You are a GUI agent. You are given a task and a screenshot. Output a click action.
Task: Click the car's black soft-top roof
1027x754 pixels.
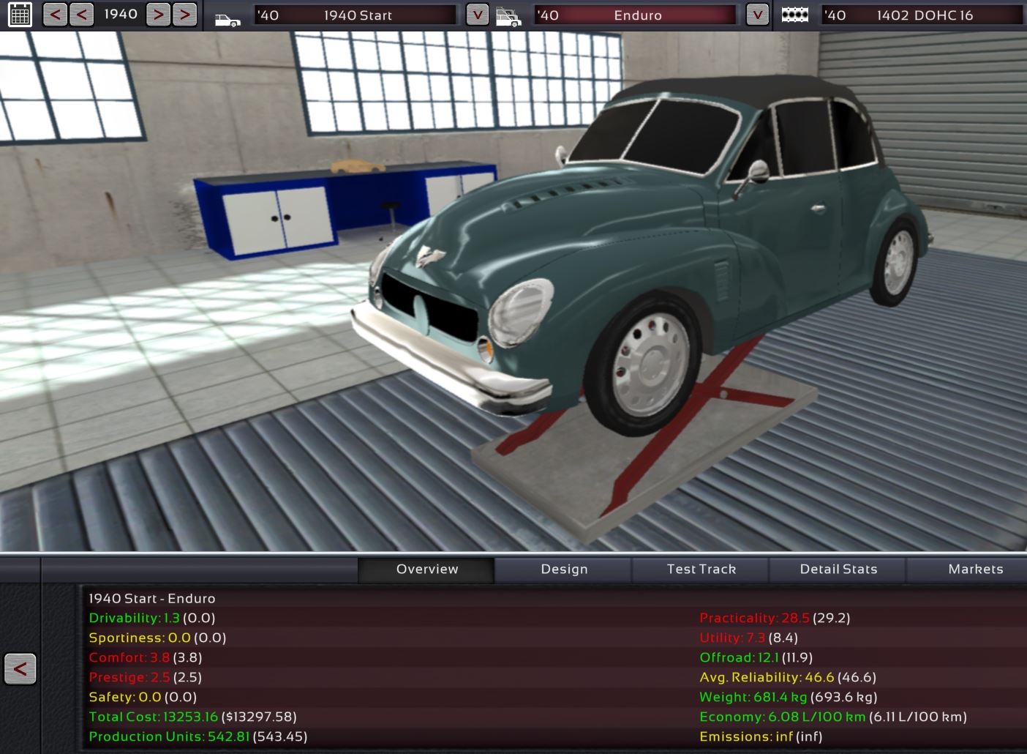click(739, 92)
